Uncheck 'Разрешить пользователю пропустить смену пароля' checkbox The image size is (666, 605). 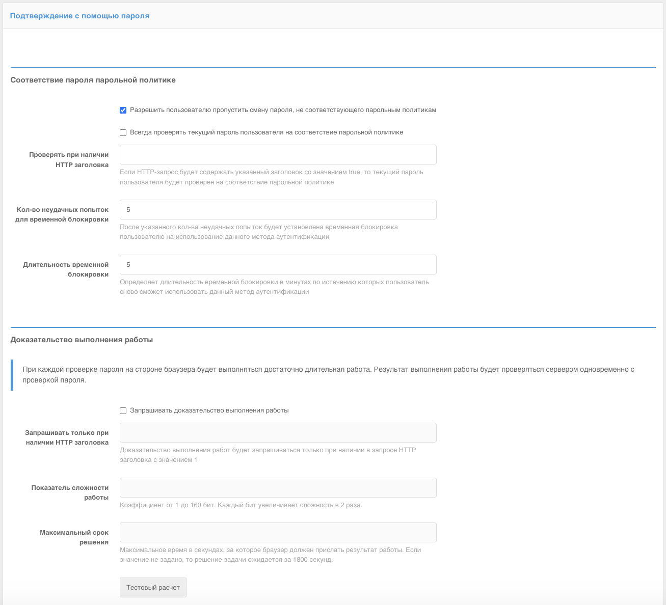(x=123, y=110)
